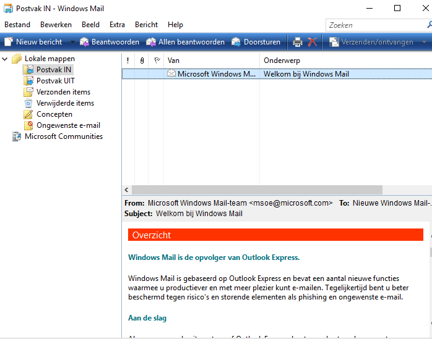Open the Extra menu
432x339 pixels.
click(x=117, y=25)
